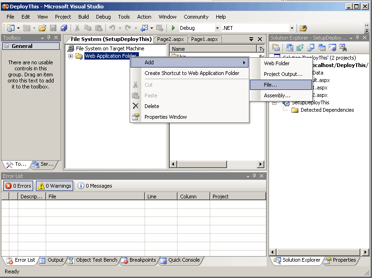Image resolution: width=372 pixels, height=278 pixels.
Task: Open the Debug configuration dropdown
Action: click(217, 28)
